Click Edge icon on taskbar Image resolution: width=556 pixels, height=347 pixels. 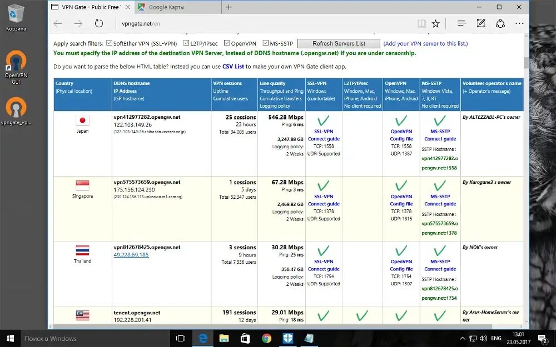203,339
